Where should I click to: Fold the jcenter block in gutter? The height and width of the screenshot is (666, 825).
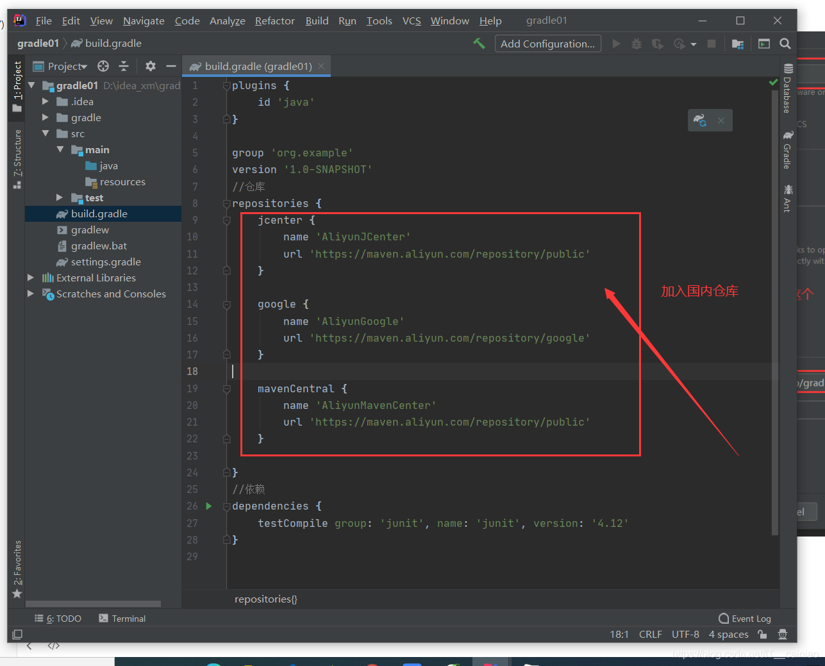226,220
